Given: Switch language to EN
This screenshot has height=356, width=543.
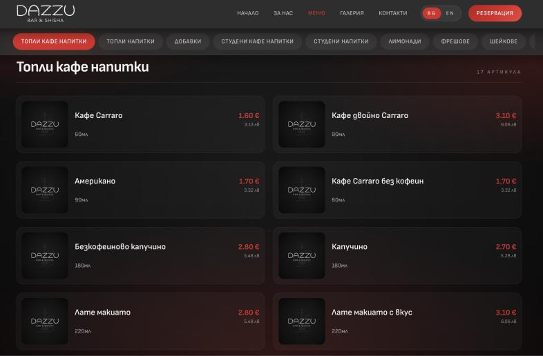Looking at the screenshot, I should click(x=450, y=13).
